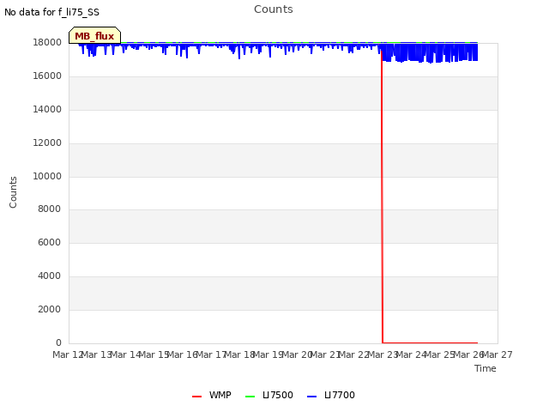Click the 12000 y-axis tick label
Viewport: 549px width, 412px height.
[47, 142]
